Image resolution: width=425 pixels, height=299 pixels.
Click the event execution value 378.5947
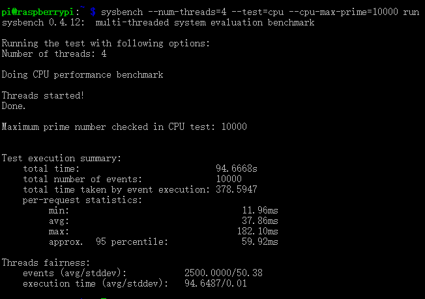(237, 189)
